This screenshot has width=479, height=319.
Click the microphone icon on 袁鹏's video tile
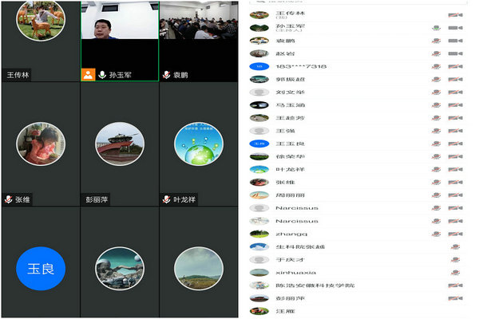pyautogui.click(x=167, y=75)
